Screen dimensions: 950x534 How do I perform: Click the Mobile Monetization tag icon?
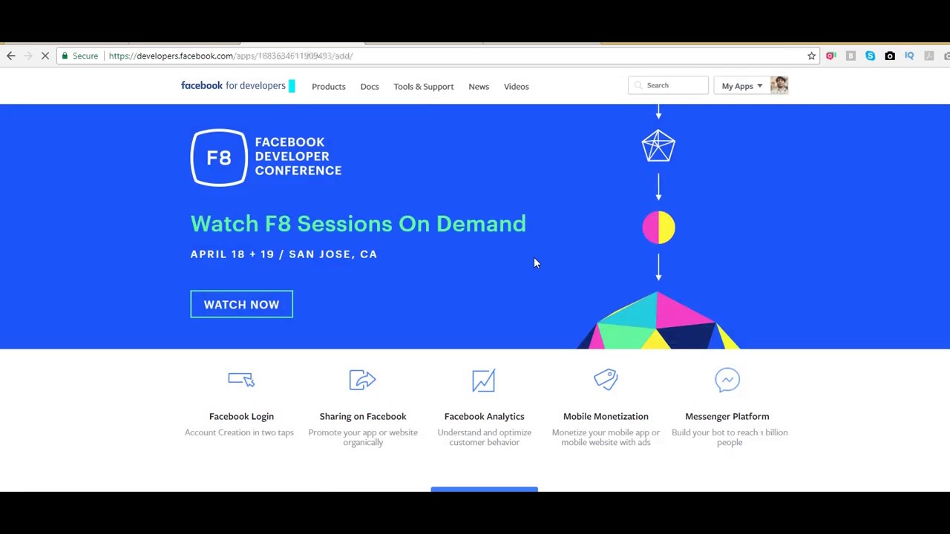[606, 380]
